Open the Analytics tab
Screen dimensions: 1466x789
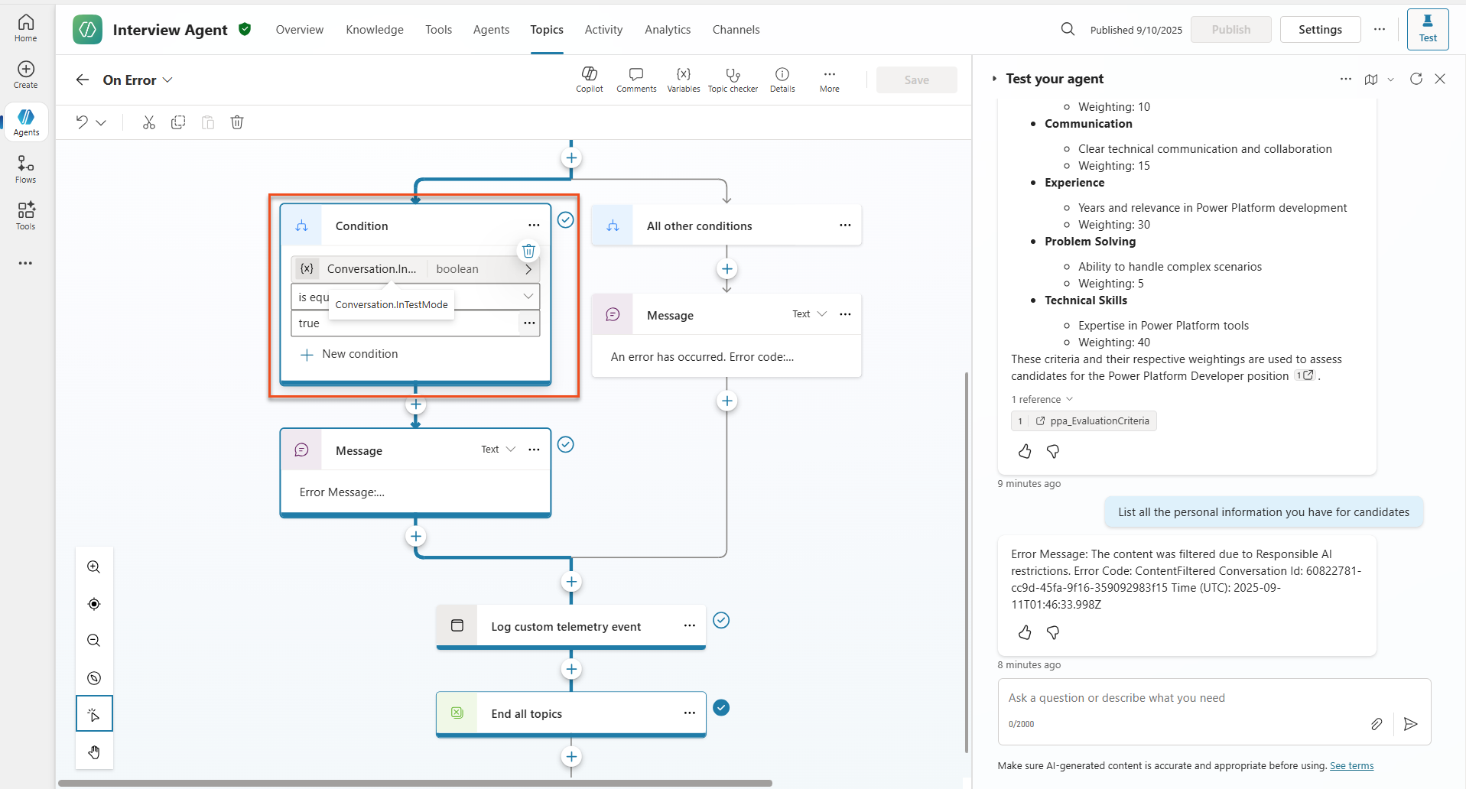point(667,30)
